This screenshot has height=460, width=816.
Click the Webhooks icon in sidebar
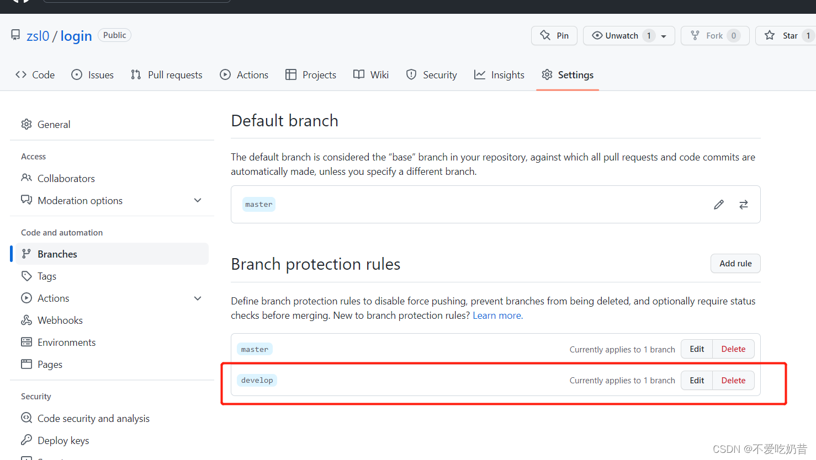point(27,320)
